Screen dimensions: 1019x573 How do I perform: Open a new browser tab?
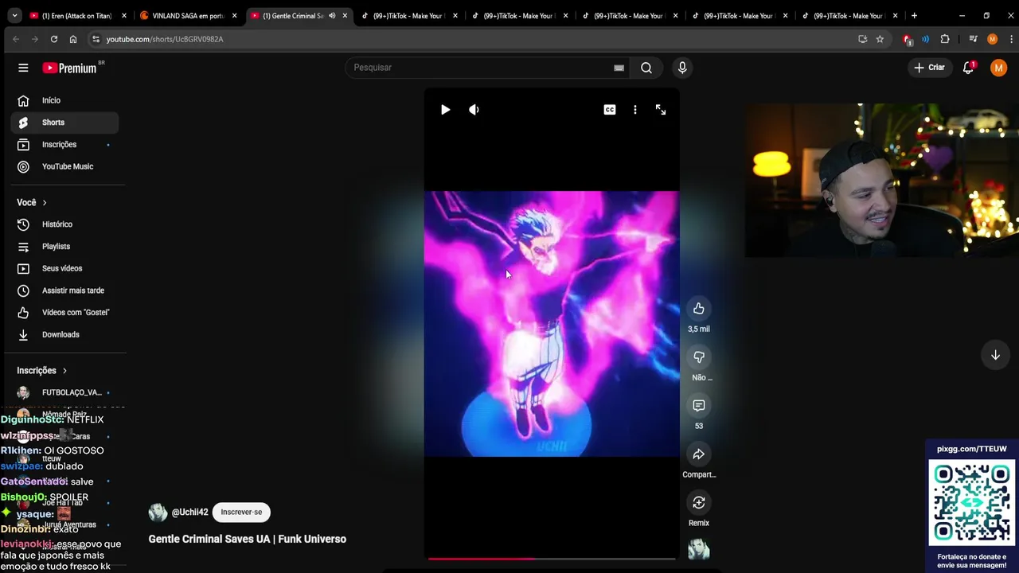pos(914,16)
